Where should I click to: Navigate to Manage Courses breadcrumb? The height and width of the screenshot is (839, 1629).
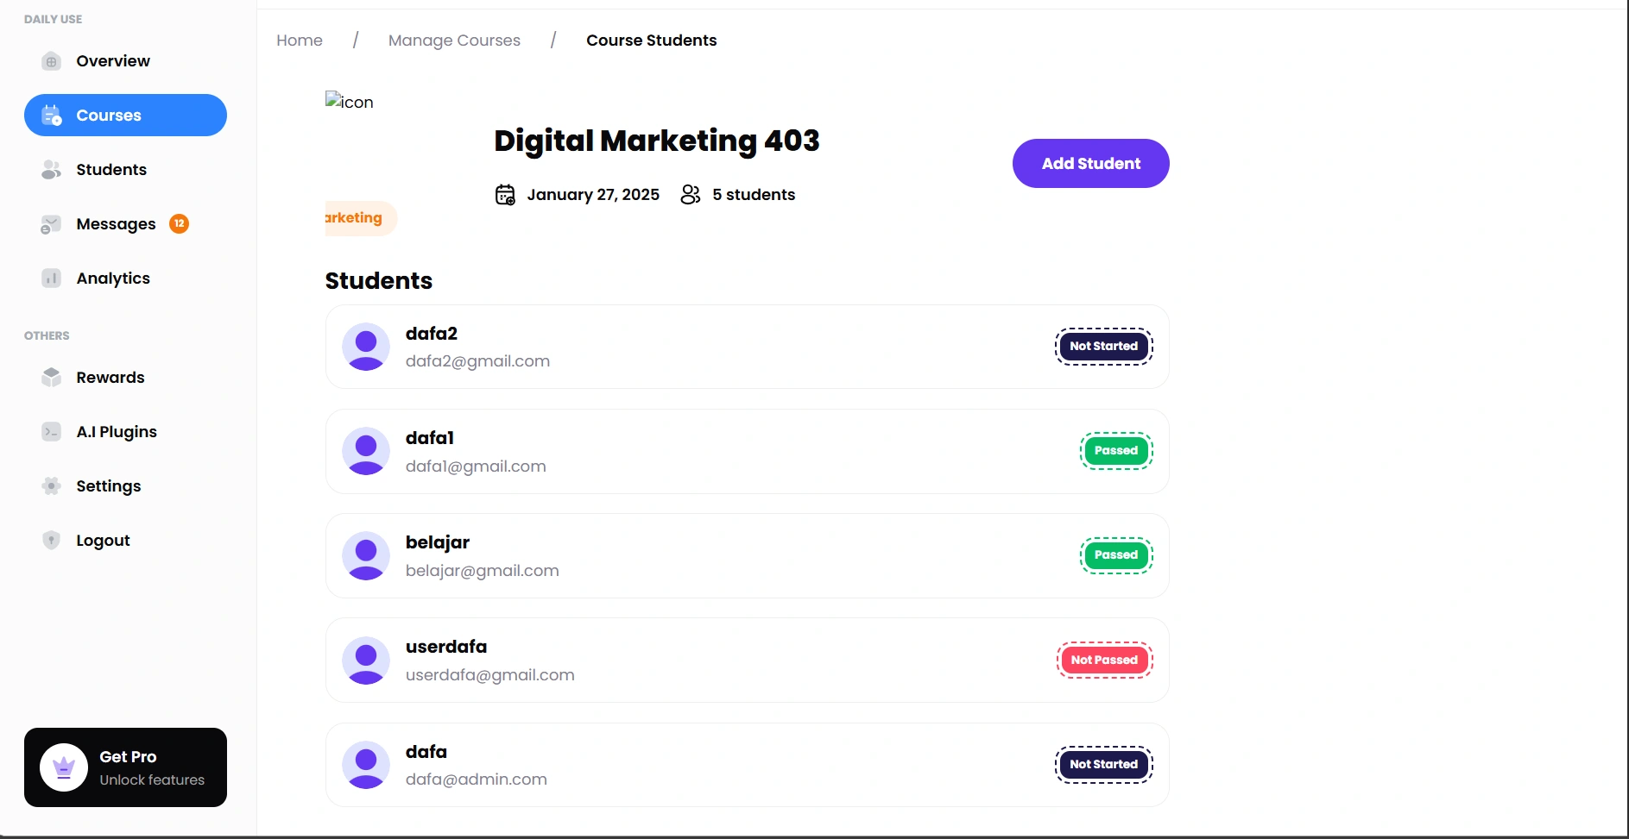click(454, 41)
